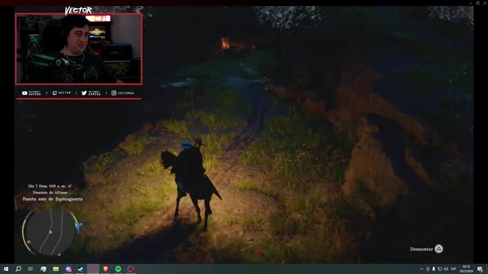Click the 'Día 7 Dom. 0:18 a. m.' time text

tap(47, 186)
